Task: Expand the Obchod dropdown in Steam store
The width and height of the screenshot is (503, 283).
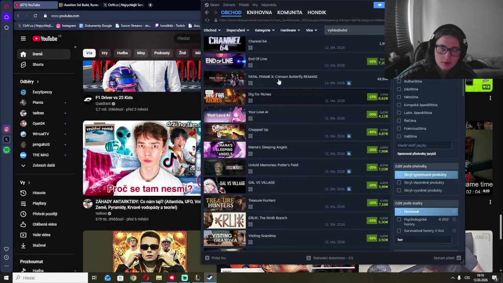Action: 212,30
